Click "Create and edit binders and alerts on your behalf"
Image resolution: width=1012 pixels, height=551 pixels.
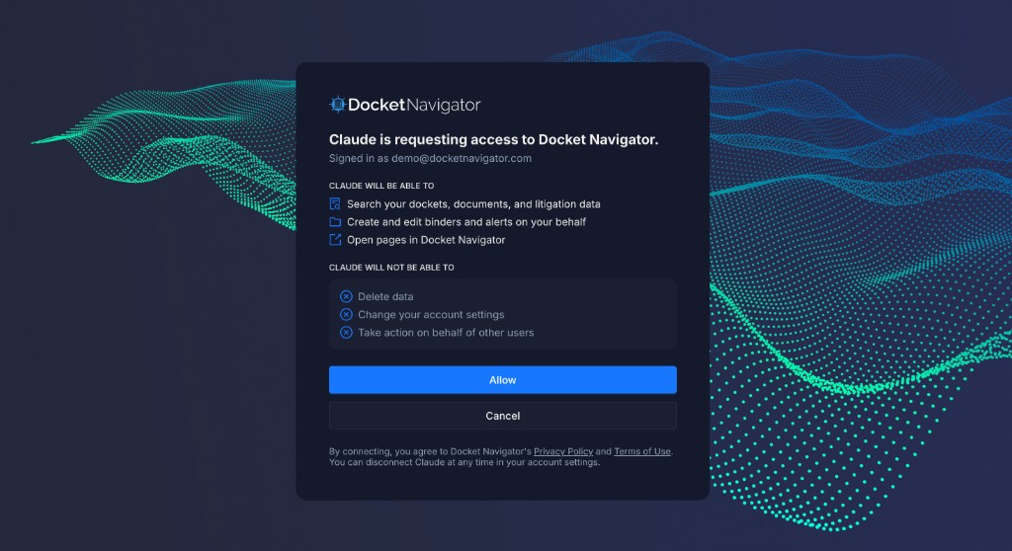[466, 222]
